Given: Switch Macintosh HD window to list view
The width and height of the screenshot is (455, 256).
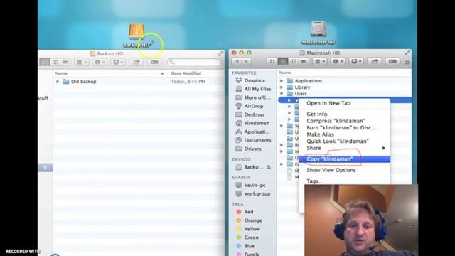Looking at the screenshot, I should pos(282,62).
